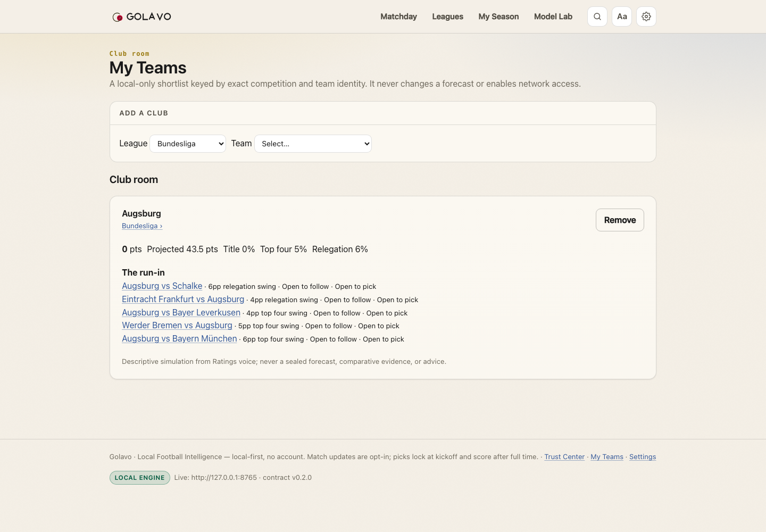The image size is (766, 532).
Task: View Augsburg vs Bayer Leverkusen match
Action: (181, 313)
